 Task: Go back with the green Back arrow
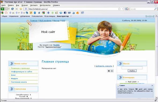pyautogui.click(x=2, y=9)
